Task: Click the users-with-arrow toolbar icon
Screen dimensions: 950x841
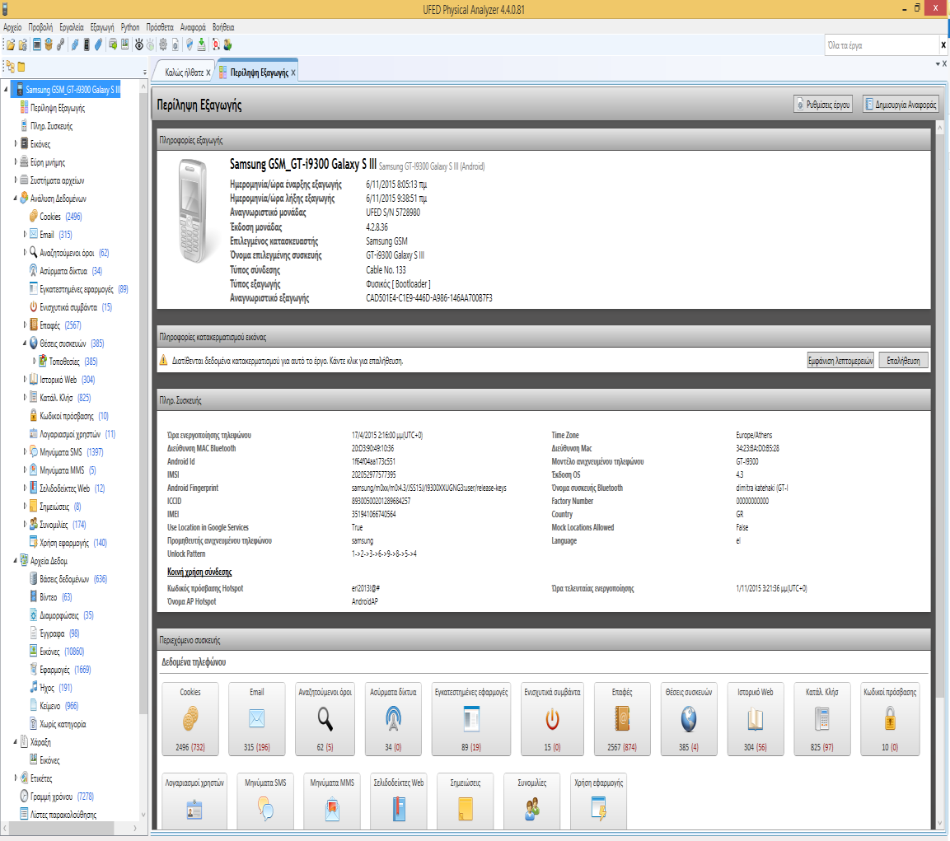Action: tap(227, 44)
